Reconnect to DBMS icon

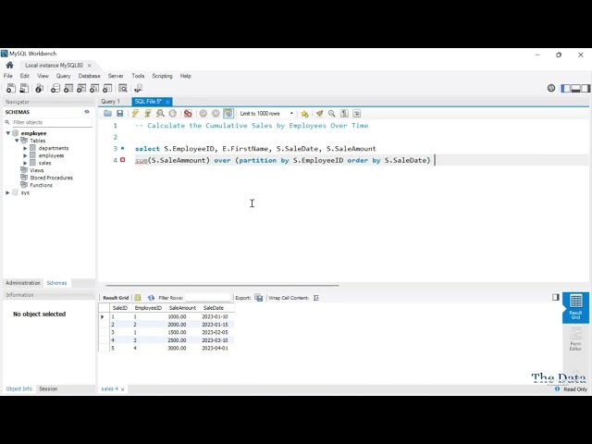pyautogui.click(x=138, y=89)
